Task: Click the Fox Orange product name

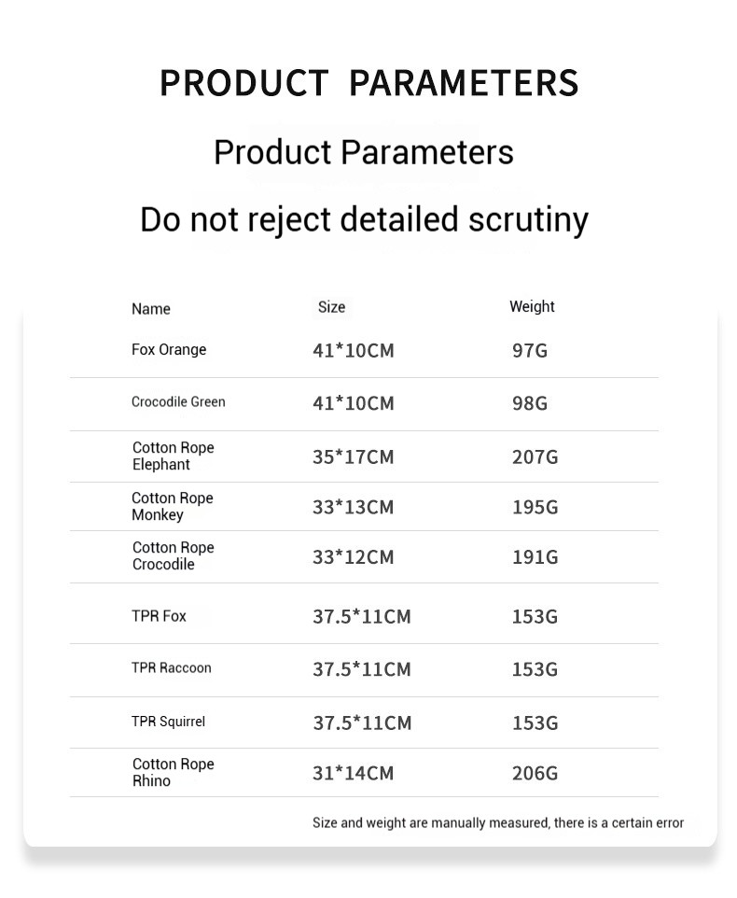Action: tap(169, 350)
